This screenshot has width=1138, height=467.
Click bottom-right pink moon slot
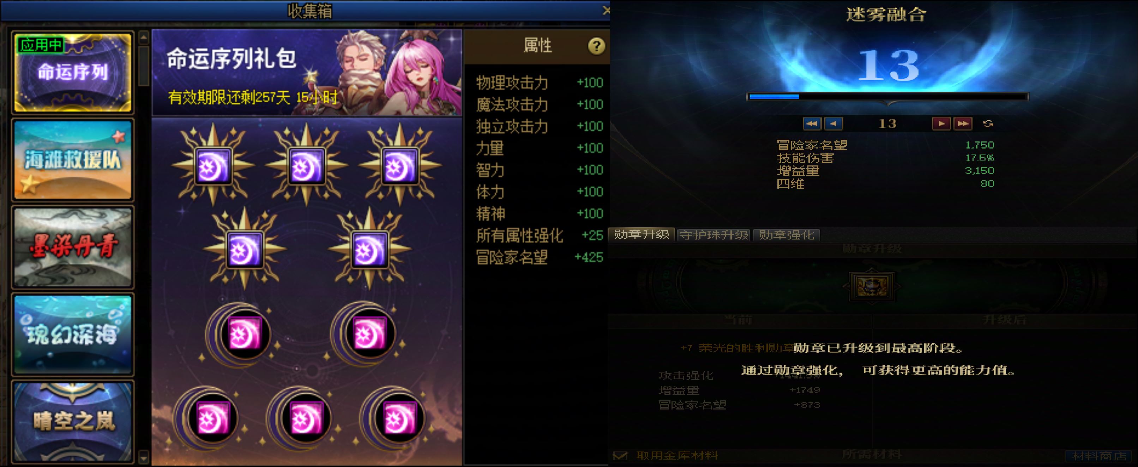click(x=399, y=418)
